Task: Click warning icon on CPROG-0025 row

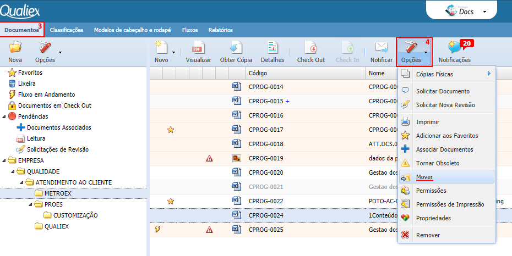Action: click(209, 230)
